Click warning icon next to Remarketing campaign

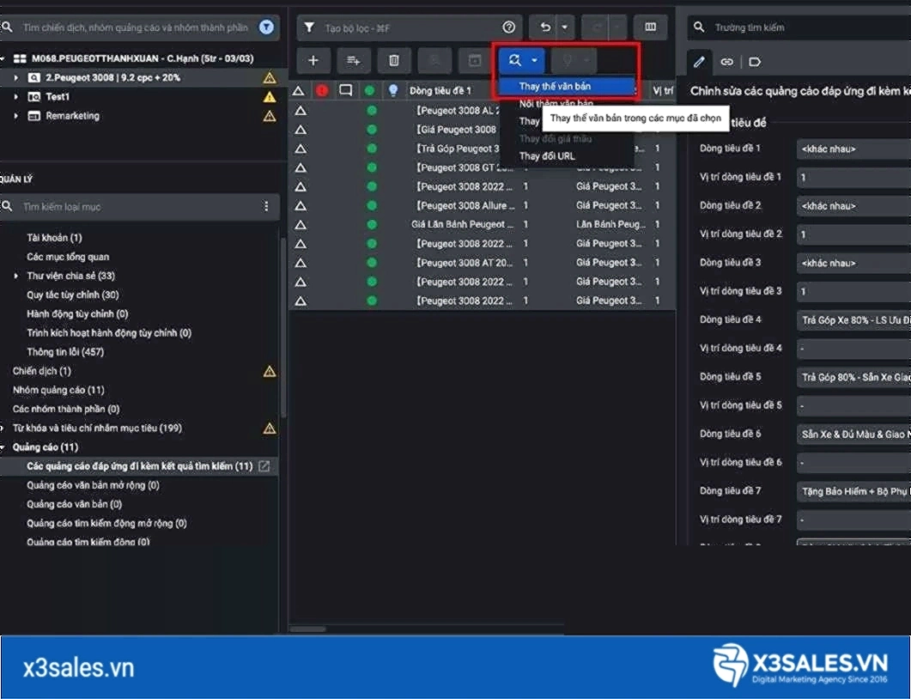[269, 116]
